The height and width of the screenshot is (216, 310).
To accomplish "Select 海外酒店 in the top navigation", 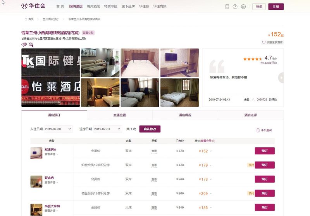I will [x=93, y=7].
